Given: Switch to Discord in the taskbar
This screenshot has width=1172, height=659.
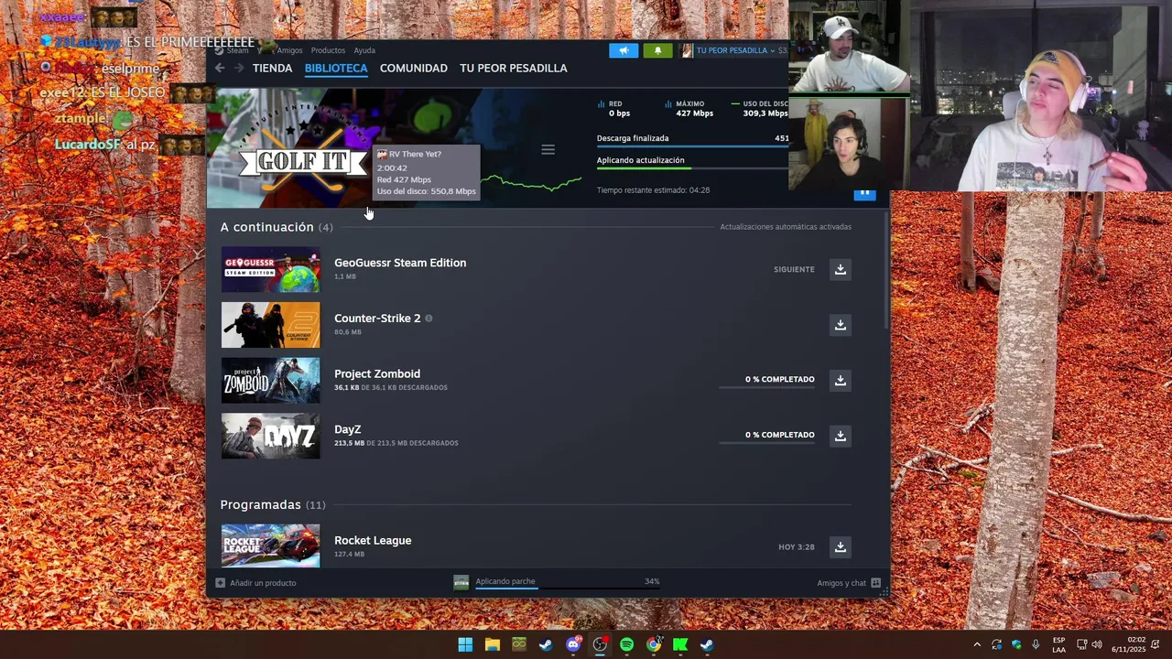Looking at the screenshot, I should click(x=573, y=644).
